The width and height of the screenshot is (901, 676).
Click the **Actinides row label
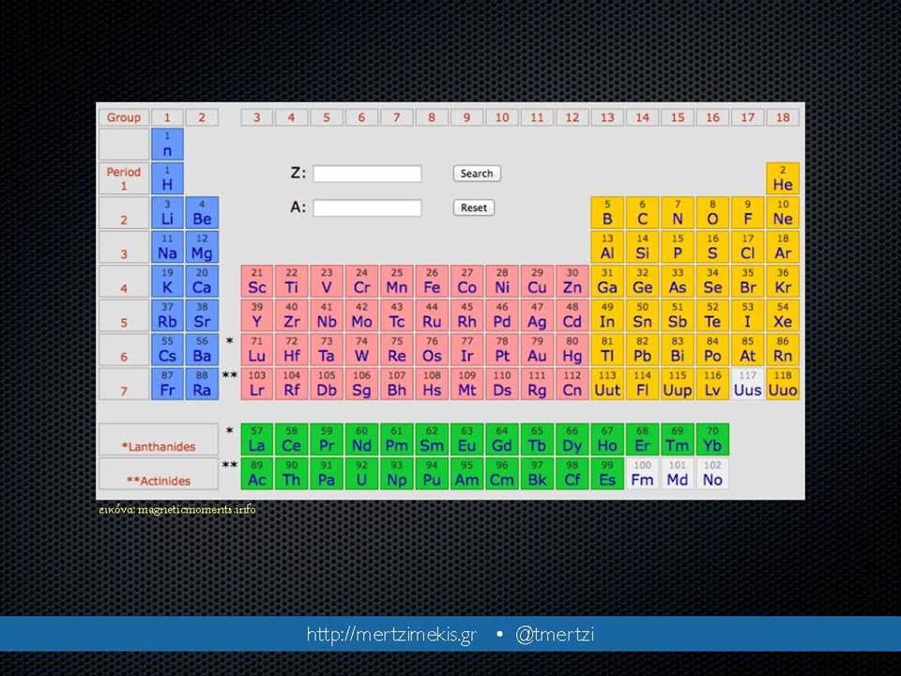click(159, 473)
